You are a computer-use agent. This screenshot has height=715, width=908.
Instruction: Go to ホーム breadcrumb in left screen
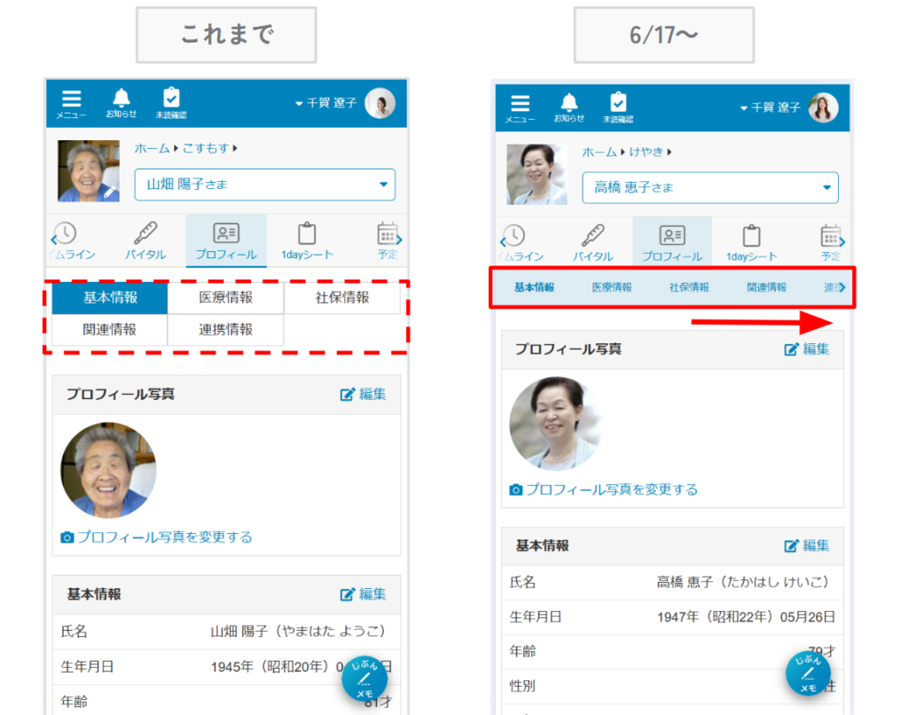[152, 148]
